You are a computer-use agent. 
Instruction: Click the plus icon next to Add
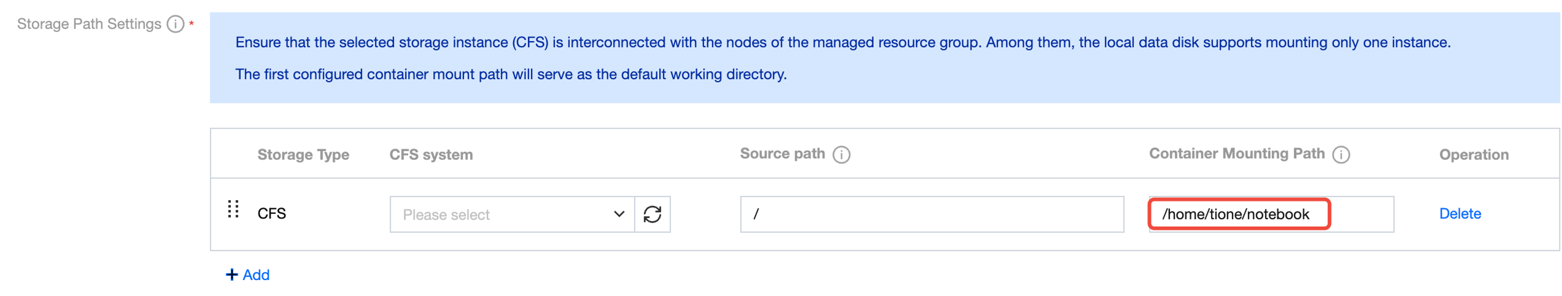click(x=232, y=275)
